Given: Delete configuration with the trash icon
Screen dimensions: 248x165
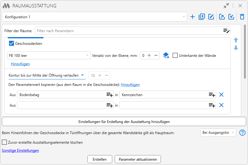Looking at the screenshot, I should [242, 17].
